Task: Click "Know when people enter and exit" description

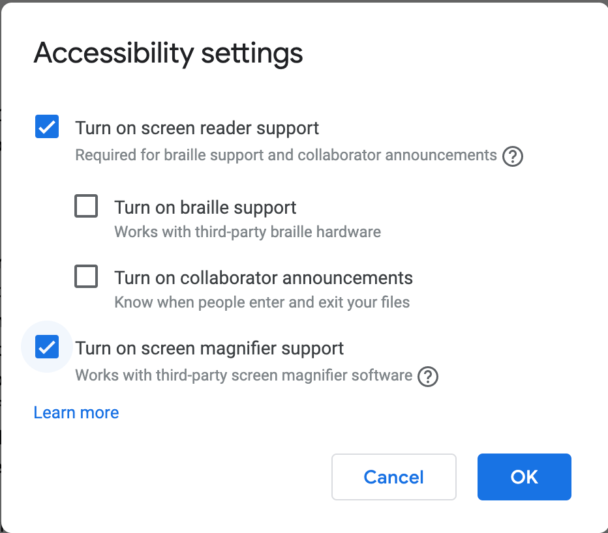Action: [262, 302]
